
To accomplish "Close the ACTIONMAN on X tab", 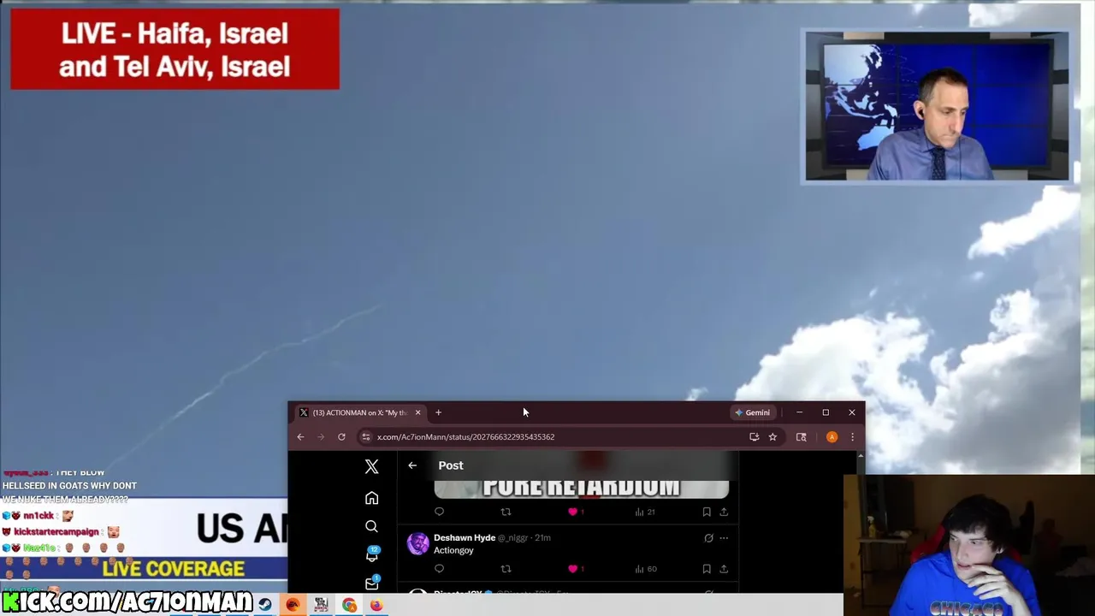I will pos(417,412).
